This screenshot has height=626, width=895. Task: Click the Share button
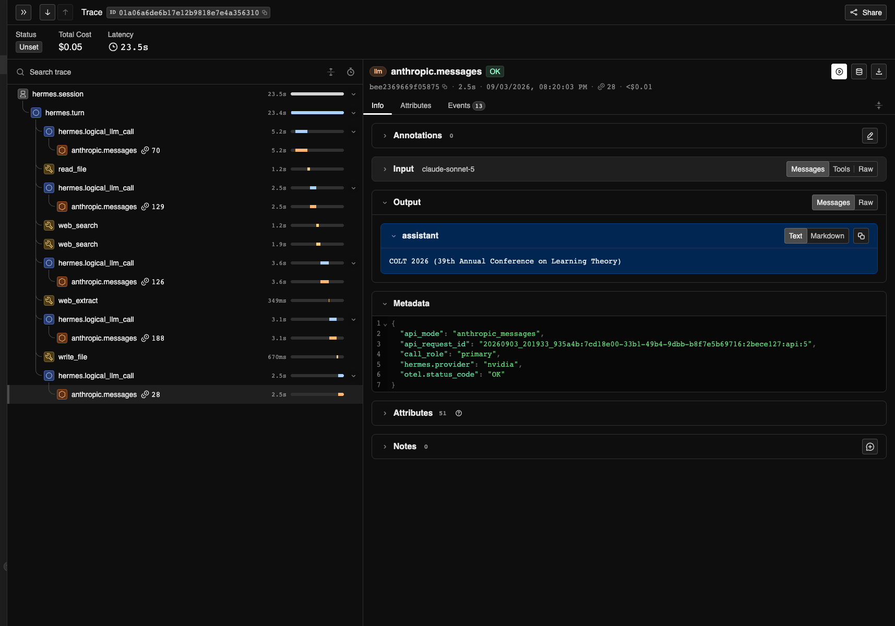[866, 13]
